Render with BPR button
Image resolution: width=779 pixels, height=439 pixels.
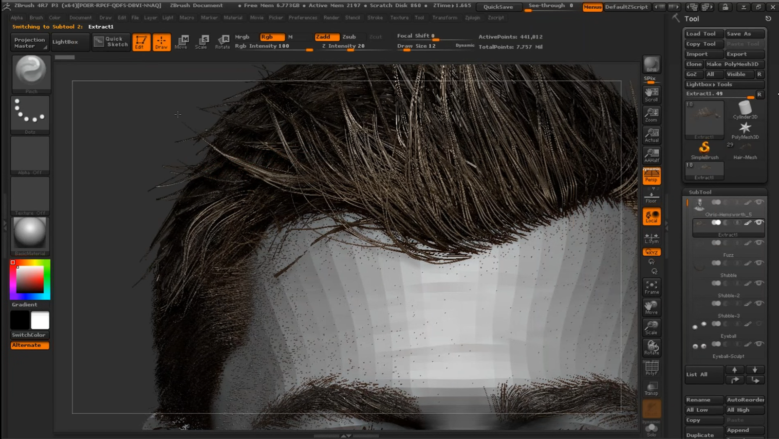tap(651, 65)
